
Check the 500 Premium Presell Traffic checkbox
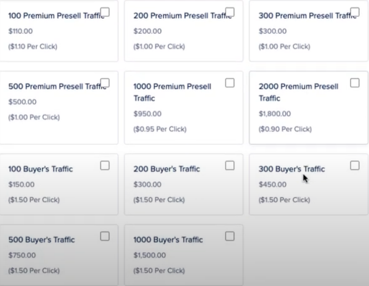105,82
